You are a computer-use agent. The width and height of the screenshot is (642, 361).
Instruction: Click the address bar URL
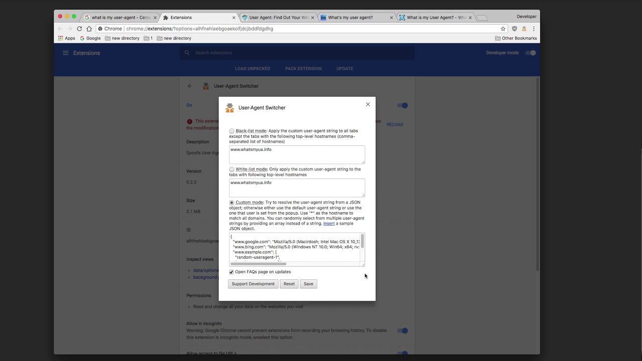200,29
